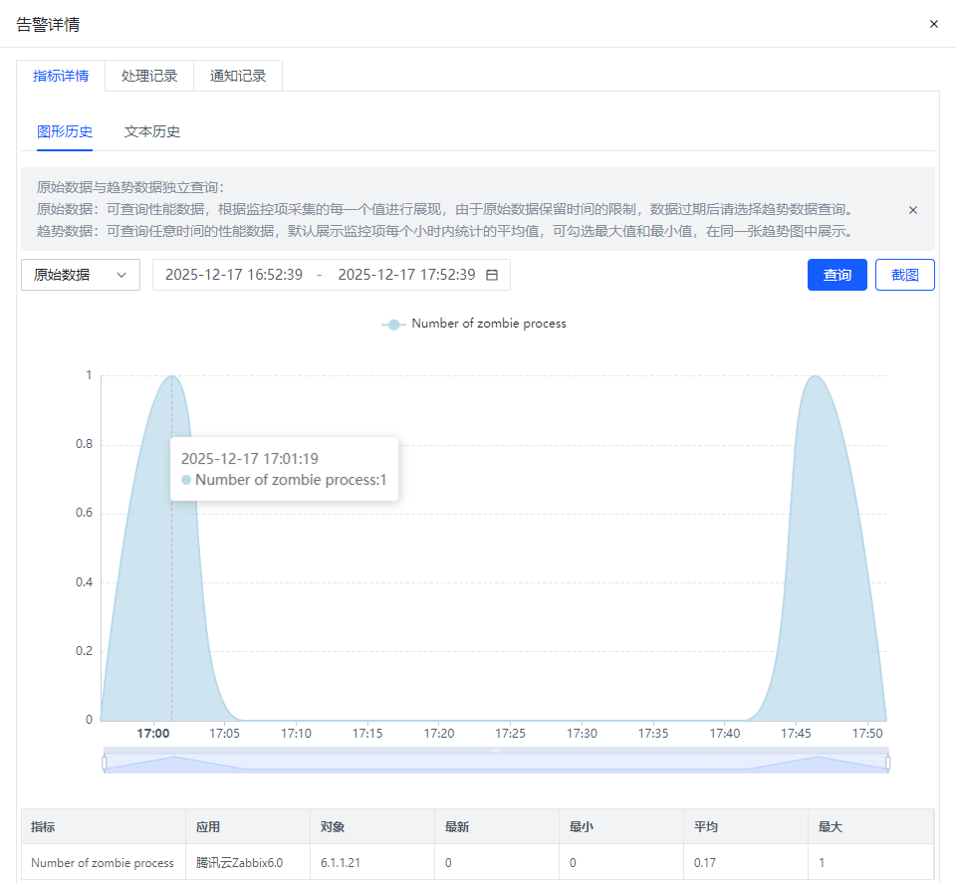This screenshot has width=956, height=884.
Task: Switch to the 文本历史 sub-tab
Action: [151, 131]
